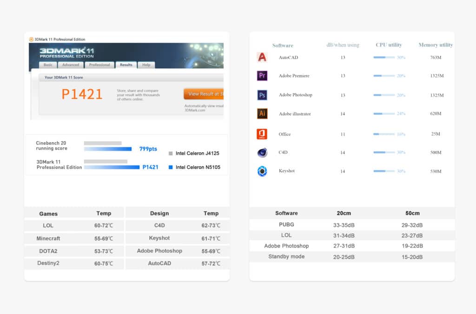
Task: Select the Results tab
Action: [x=126, y=65]
